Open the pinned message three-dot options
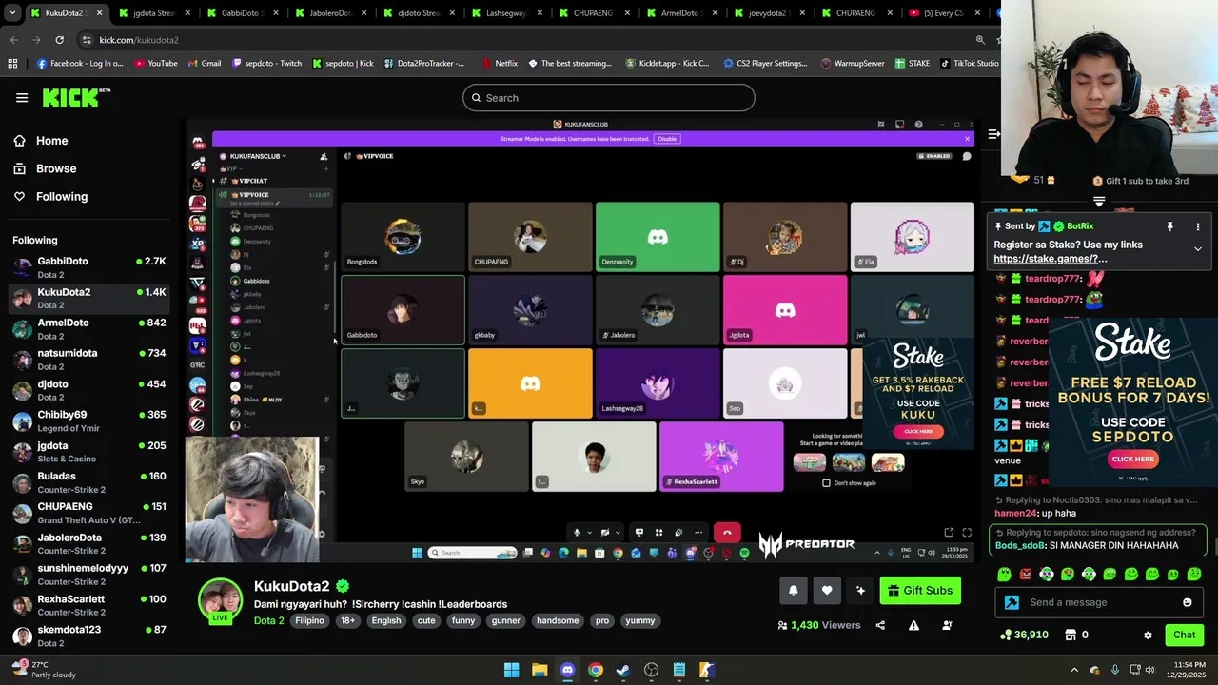 click(1198, 226)
